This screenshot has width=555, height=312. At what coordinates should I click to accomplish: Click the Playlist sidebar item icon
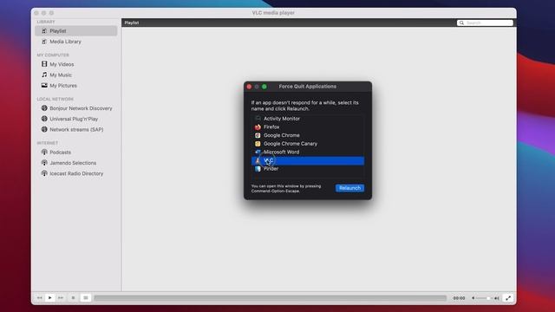click(44, 31)
